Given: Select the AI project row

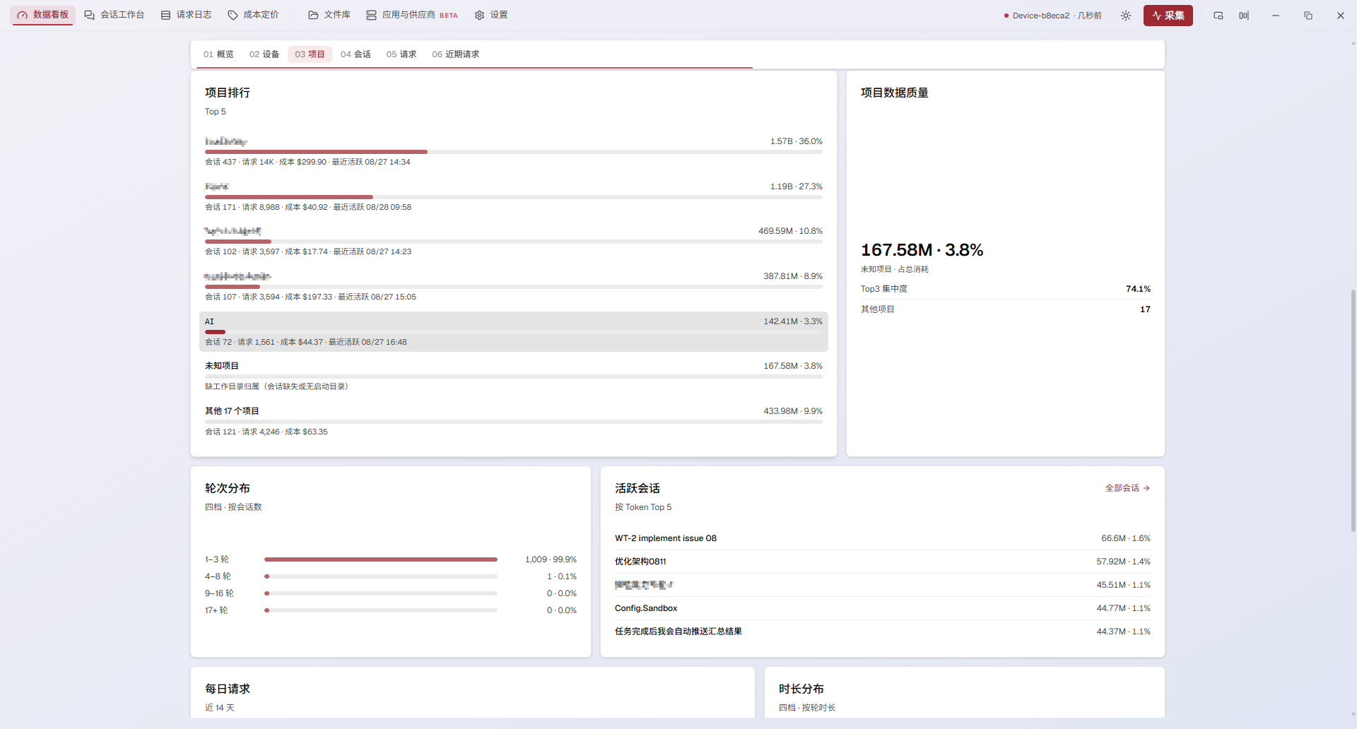Looking at the screenshot, I should coord(514,331).
